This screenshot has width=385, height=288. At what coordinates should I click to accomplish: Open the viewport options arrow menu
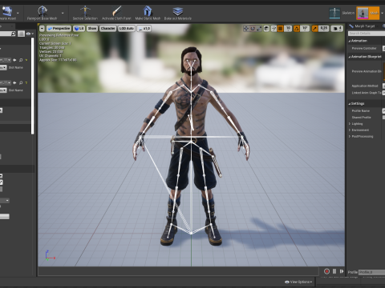pos(42,28)
